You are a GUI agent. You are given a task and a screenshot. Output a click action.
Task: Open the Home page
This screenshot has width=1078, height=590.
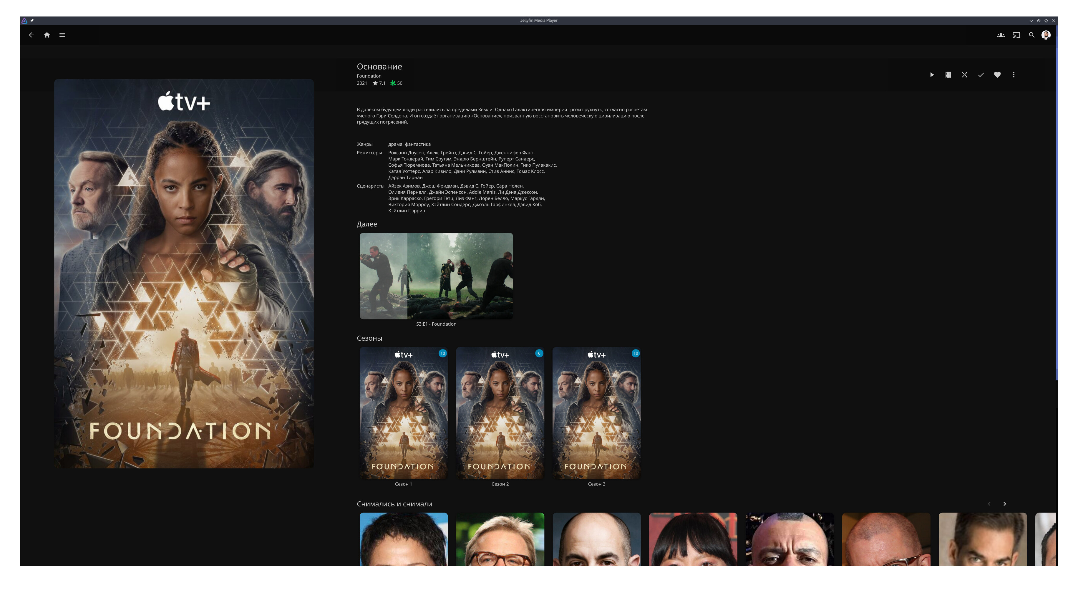47,35
